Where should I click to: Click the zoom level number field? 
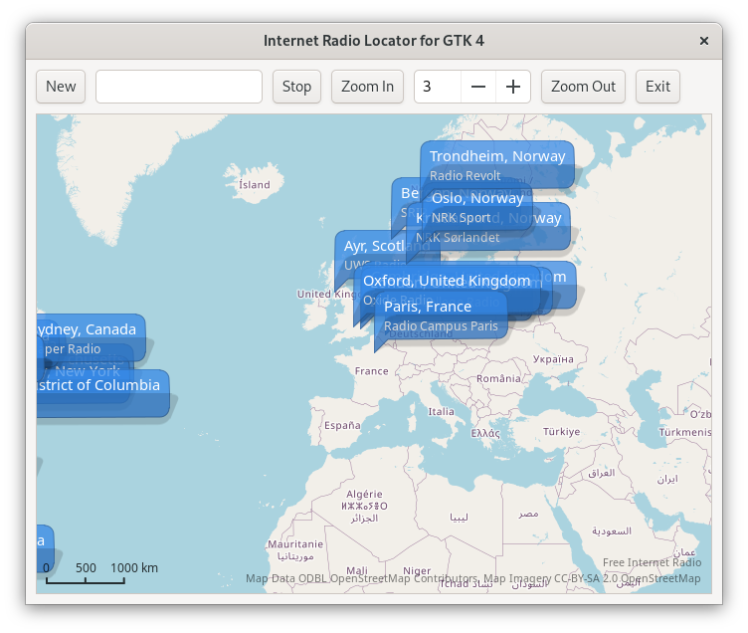pyautogui.click(x=438, y=87)
